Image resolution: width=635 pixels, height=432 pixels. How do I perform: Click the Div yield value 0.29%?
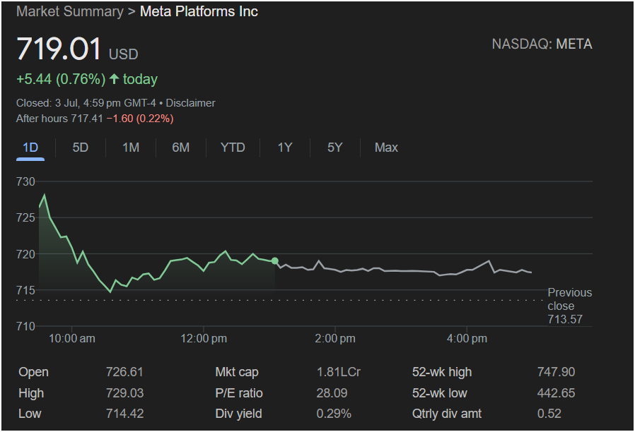click(x=334, y=414)
